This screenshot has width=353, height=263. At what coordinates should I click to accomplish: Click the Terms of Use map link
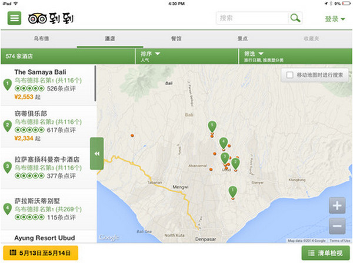339,241
